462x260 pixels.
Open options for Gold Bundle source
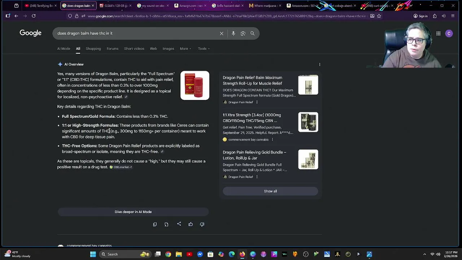click(257, 177)
